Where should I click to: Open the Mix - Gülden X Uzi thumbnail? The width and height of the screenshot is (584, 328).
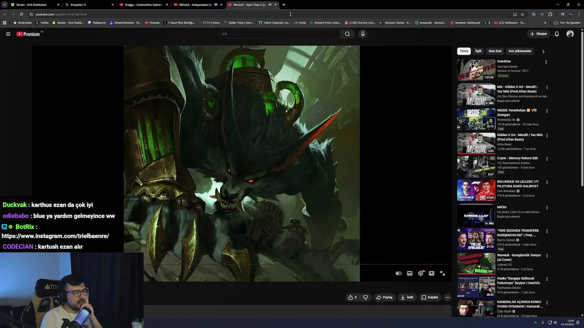click(x=476, y=95)
